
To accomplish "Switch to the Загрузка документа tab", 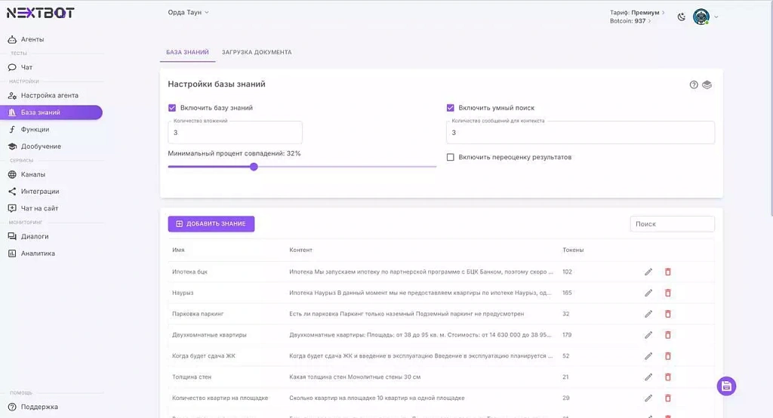I will (256, 52).
